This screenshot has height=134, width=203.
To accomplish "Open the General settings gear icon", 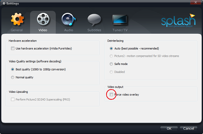I will [17, 19].
